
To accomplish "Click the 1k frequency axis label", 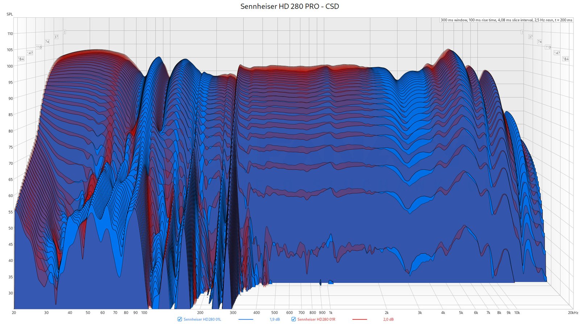I will [x=331, y=313].
